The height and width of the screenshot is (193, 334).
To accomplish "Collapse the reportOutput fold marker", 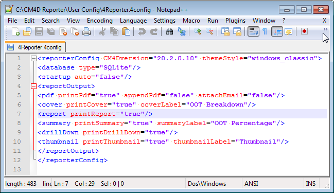I will (33, 86).
